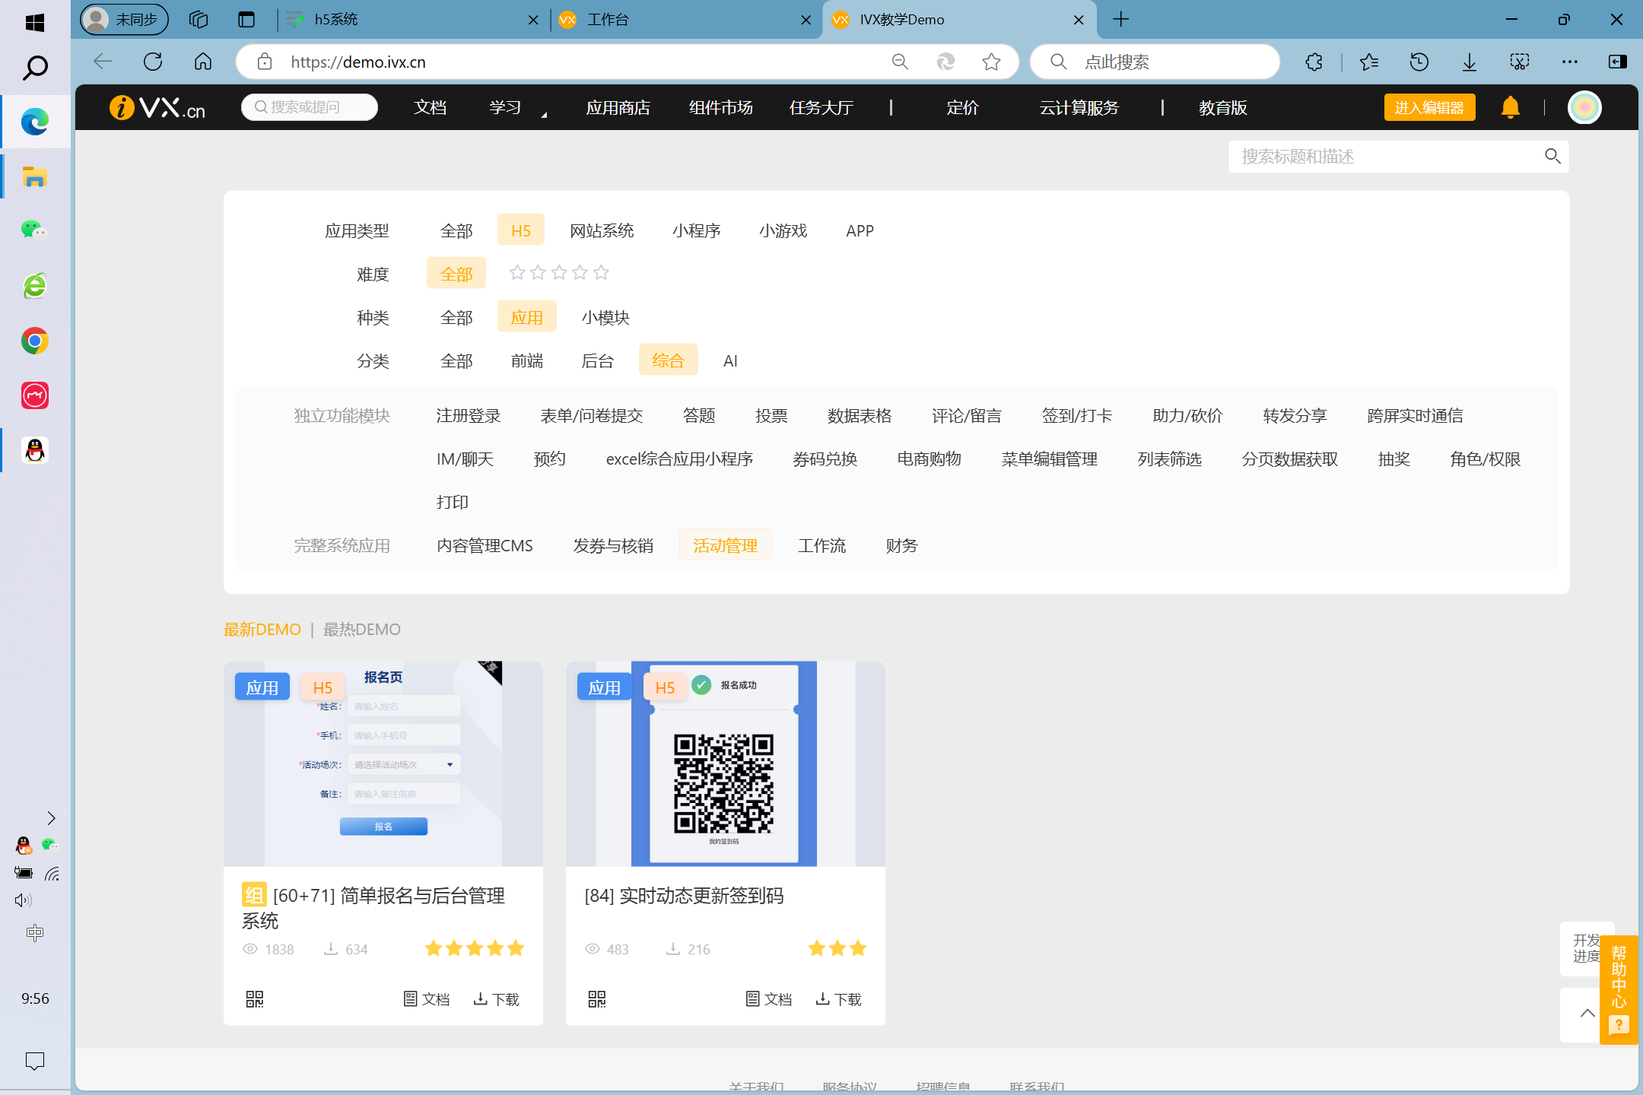This screenshot has width=1643, height=1095.
Task: Click the search magnifier in 搜索标题和描述 box
Action: [x=1552, y=157]
